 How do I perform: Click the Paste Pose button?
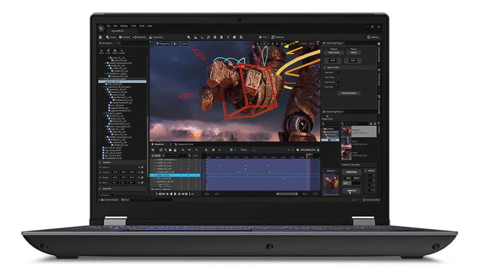352,172
